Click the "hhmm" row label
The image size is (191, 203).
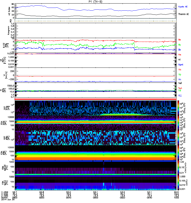4,198
